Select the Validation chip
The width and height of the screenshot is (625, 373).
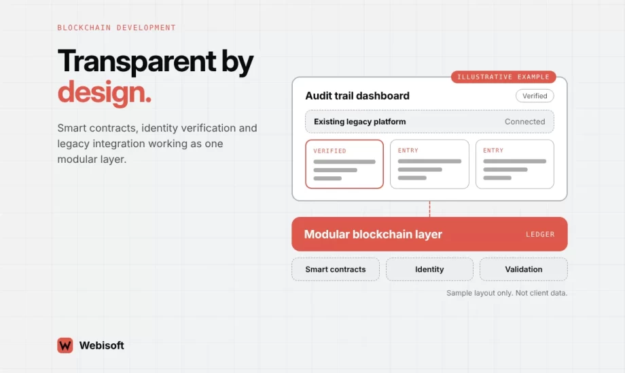click(523, 269)
